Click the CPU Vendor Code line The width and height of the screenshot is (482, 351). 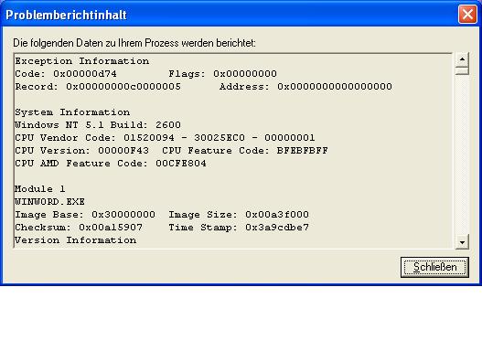(165, 138)
